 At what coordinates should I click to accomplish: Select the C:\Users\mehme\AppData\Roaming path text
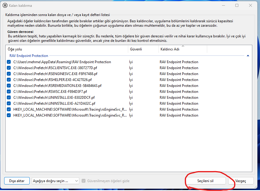click(x=62, y=62)
